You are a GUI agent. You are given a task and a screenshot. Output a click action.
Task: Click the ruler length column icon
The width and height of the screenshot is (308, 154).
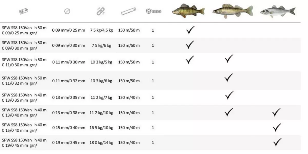pyautogui.click(x=129, y=11)
